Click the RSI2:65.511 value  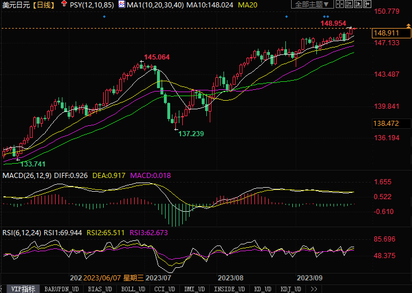coord(105,233)
